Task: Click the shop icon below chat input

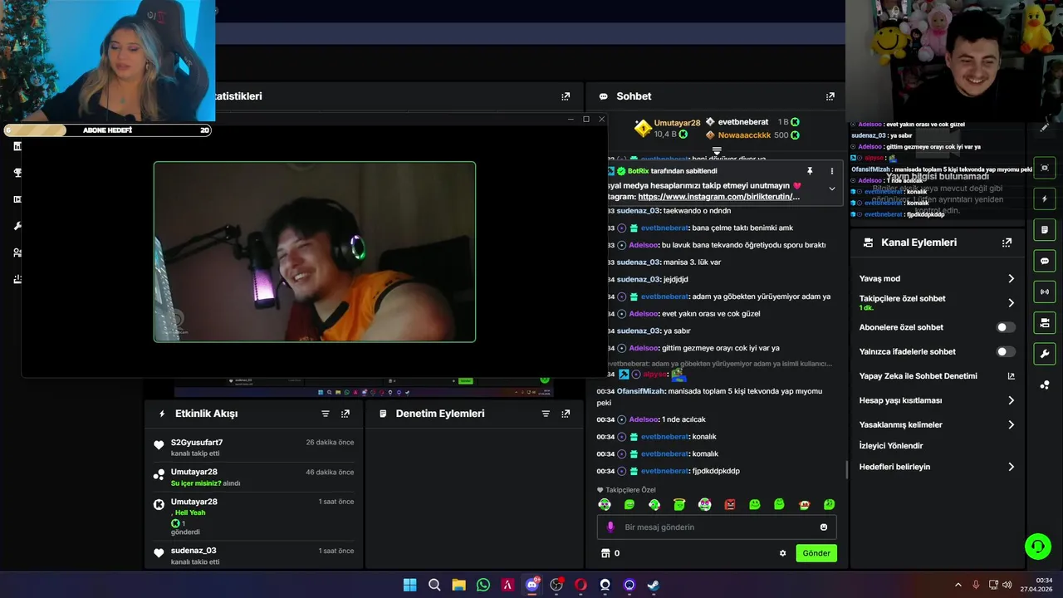Action: click(x=605, y=553)
